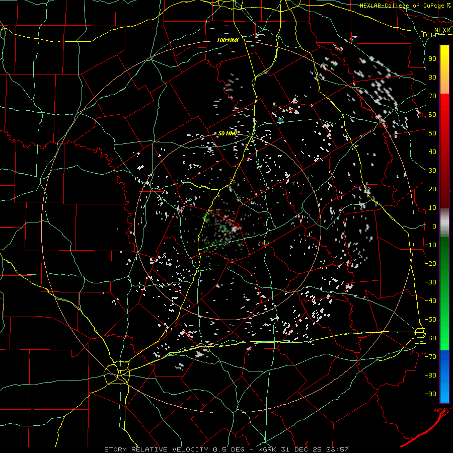Click the red segment of the velocity color bar
The image size is (453, 453).
click(x=444, y=151)
